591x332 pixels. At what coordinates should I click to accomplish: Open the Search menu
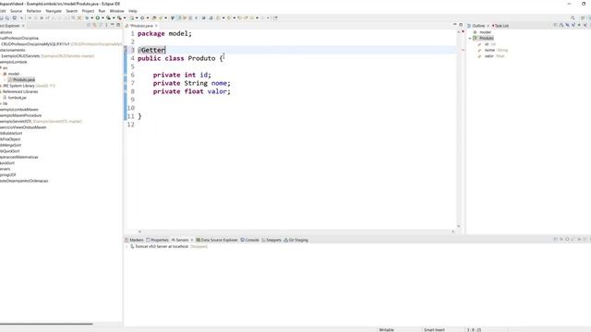tap(72, 11)
